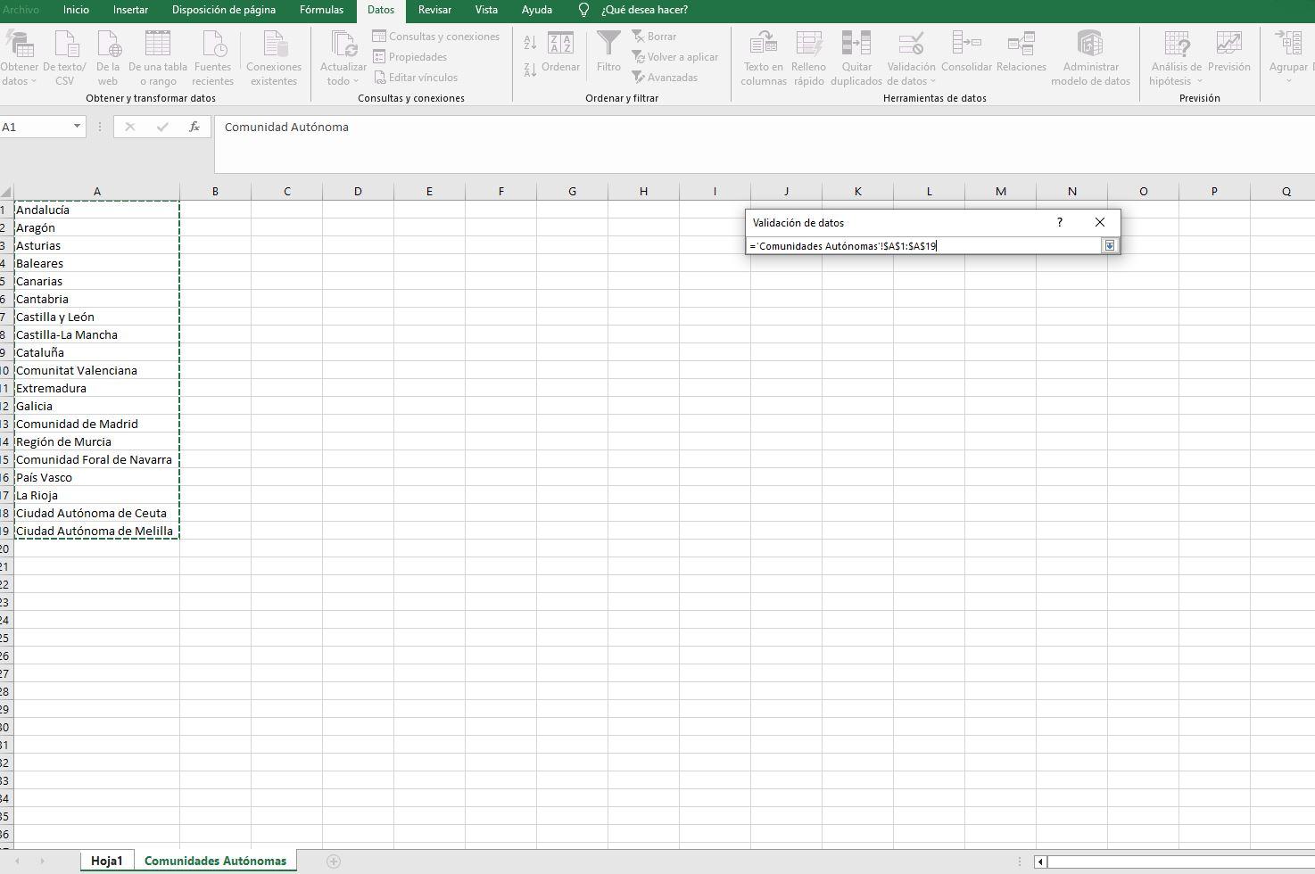Toggle Filtros avanzados with Avanzadas option
This screenshot has width=1315, height=874.
pyautogui.click(x=666, y=78)
